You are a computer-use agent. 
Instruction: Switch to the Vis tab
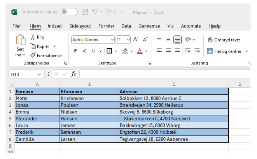click(170, 26)
